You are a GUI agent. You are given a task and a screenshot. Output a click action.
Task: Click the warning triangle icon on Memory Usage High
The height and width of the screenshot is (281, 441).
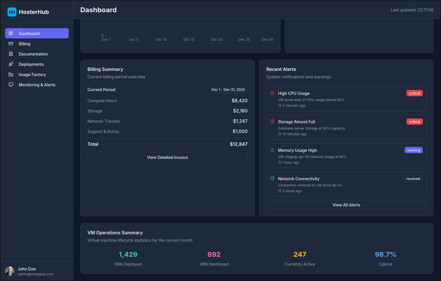(x=272, y=150)
